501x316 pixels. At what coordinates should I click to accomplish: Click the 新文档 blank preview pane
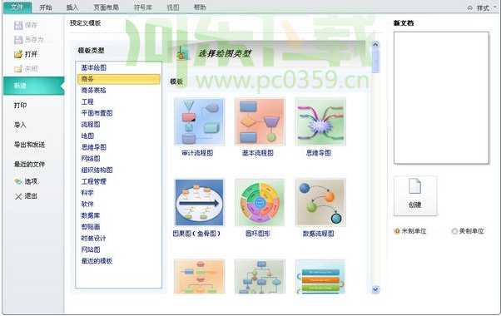441,97
